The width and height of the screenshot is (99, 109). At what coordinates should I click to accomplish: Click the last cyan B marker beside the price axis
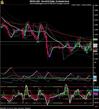pos(91,49)
